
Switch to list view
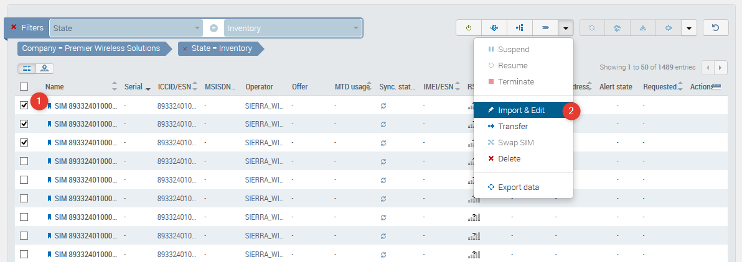(27, 68)
